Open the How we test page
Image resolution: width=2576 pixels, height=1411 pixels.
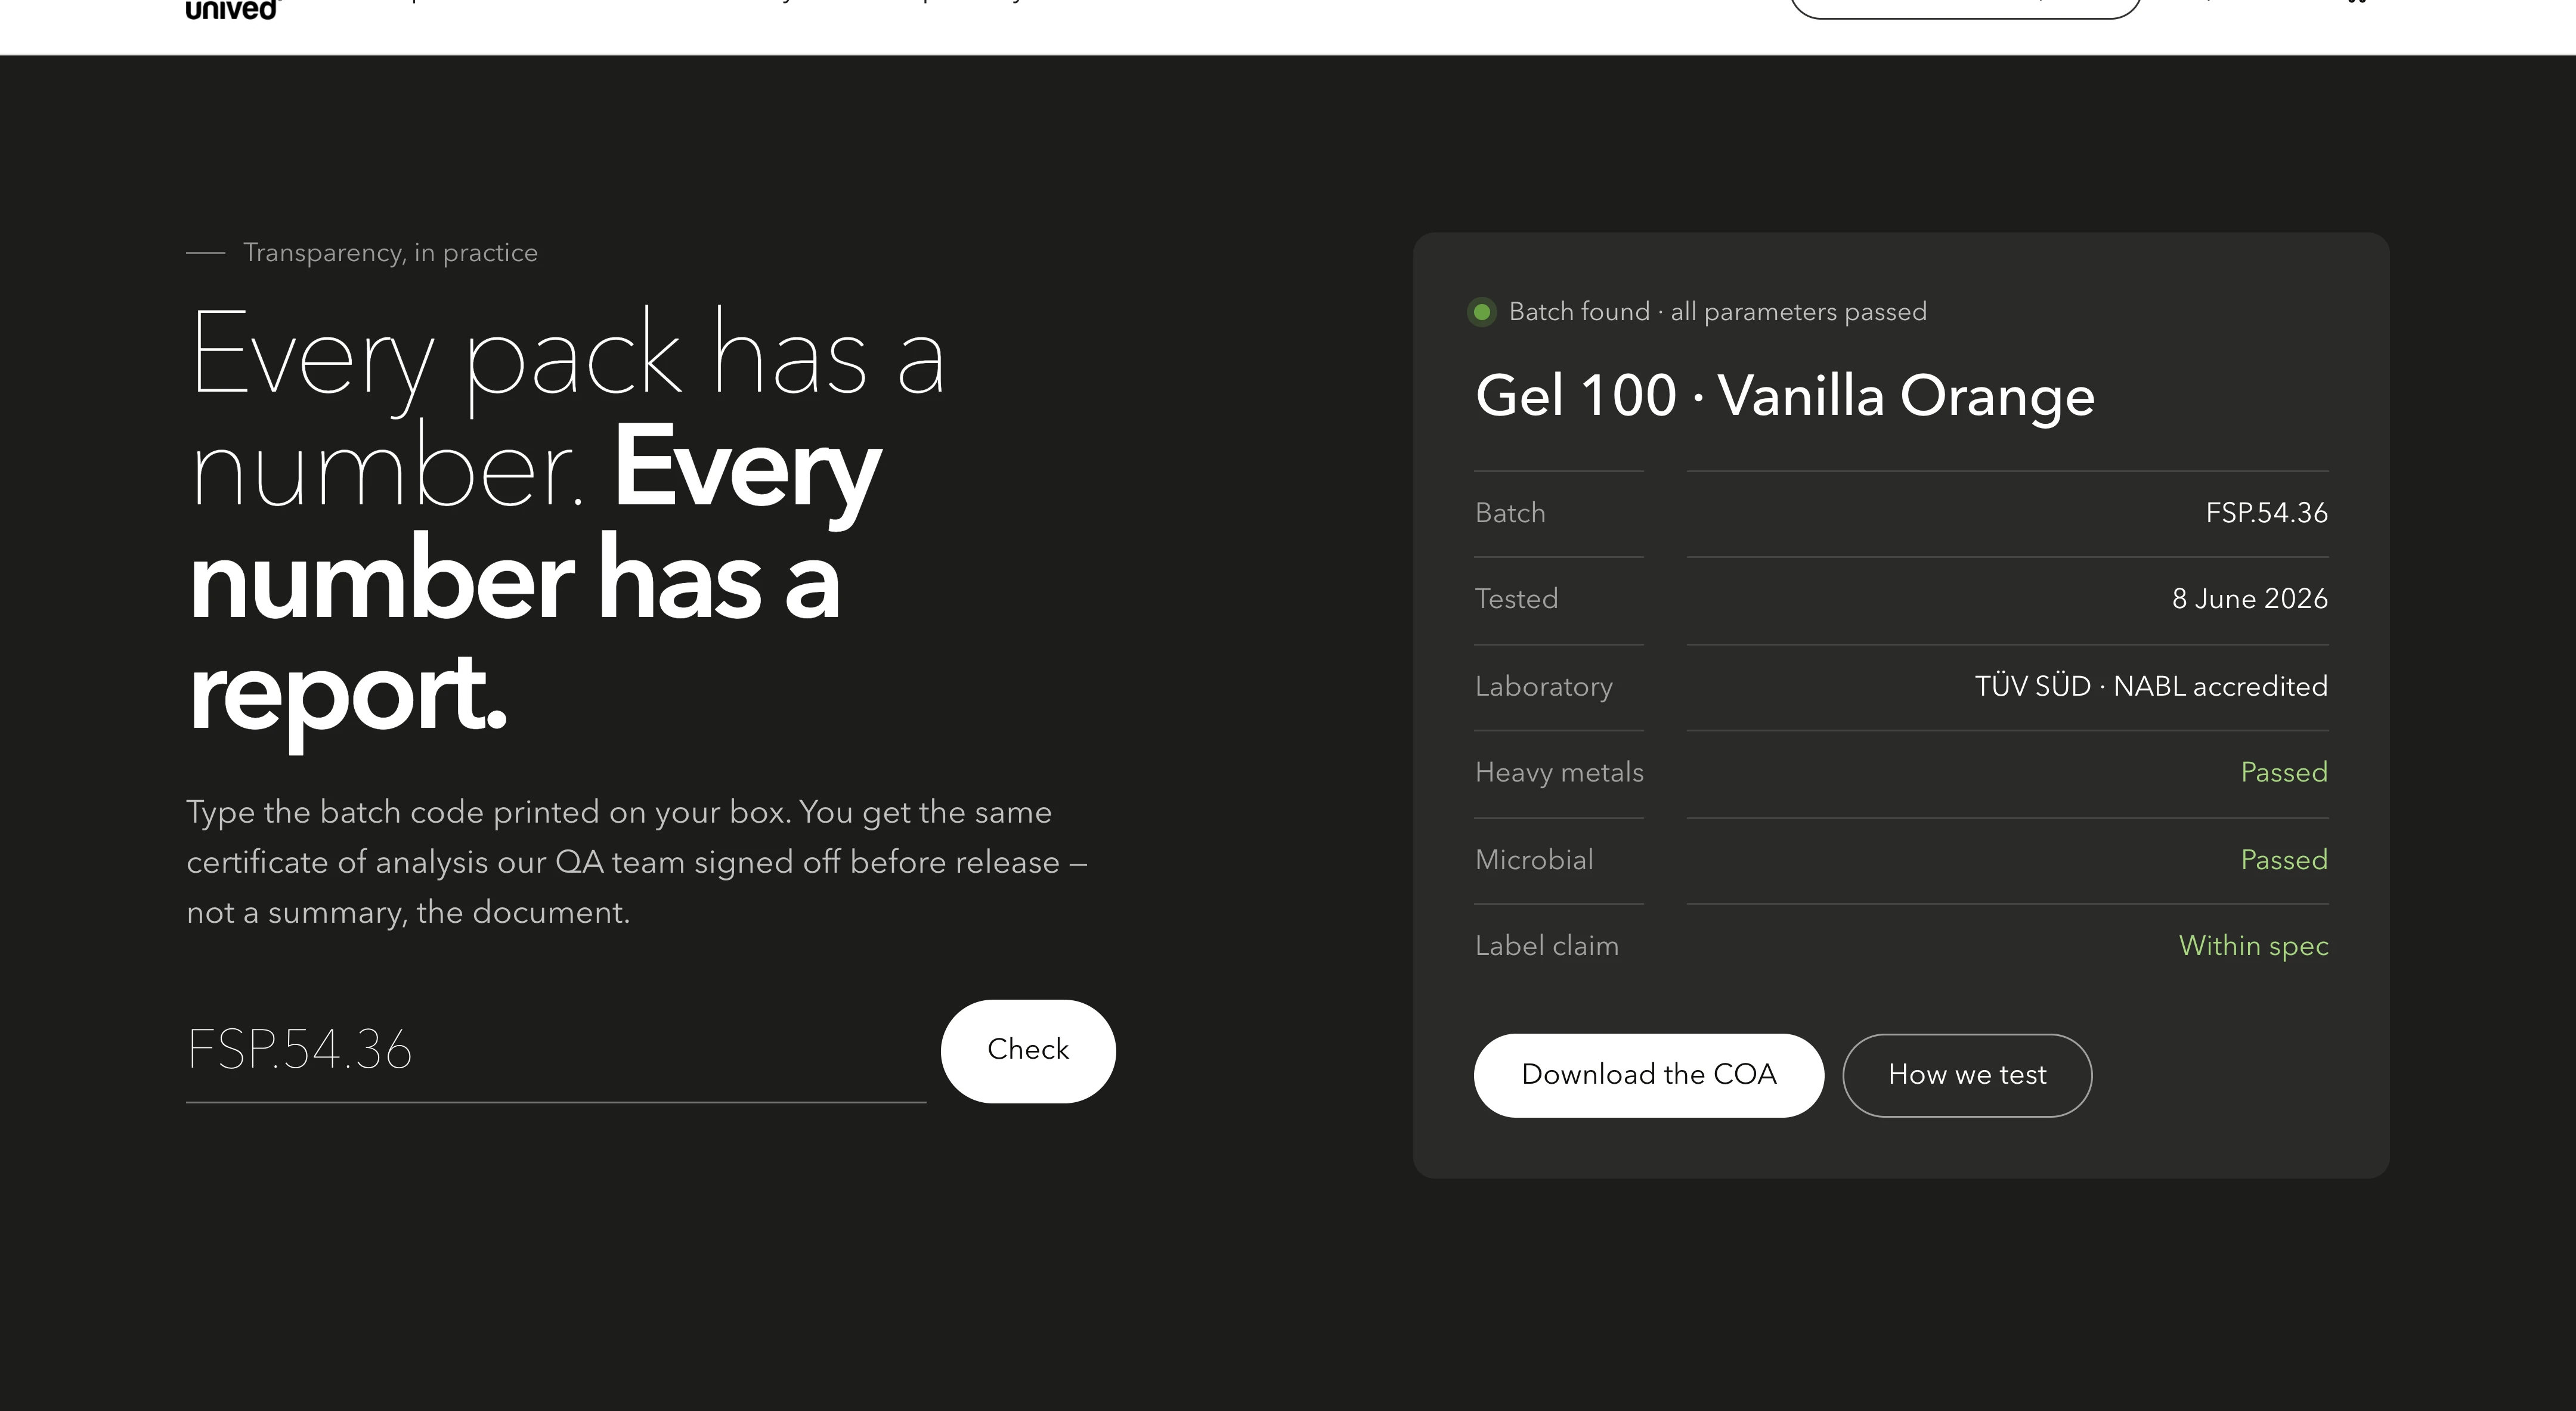click(x=1967, y=1075)
